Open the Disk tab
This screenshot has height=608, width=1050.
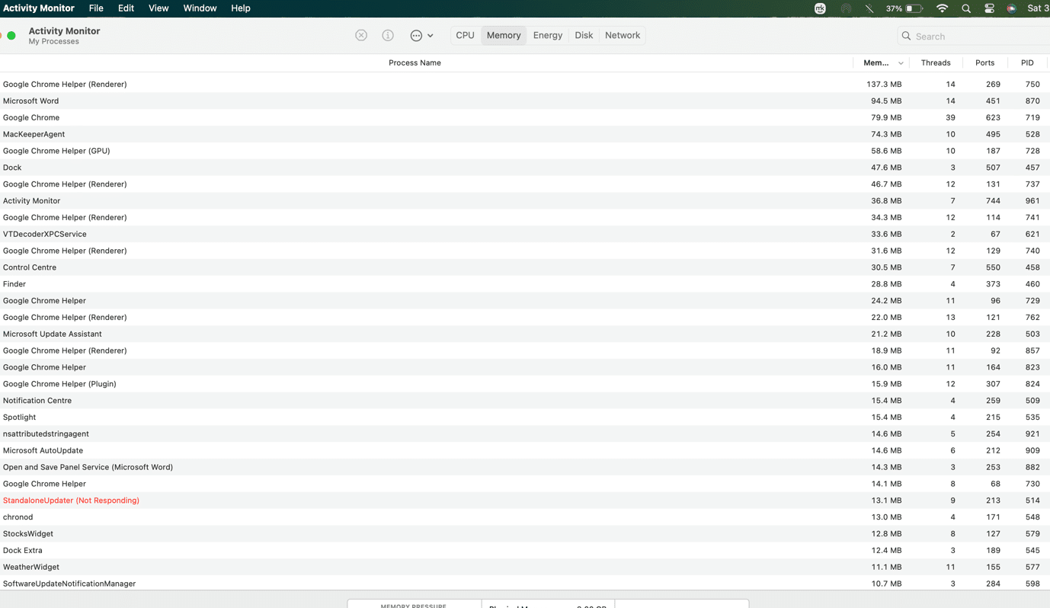[x=584, y=36]
